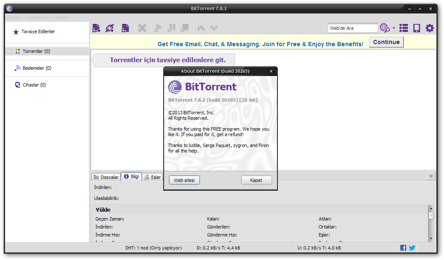Viewport: 444px width, 260px height.
Task: Collapse the detail pane with the chevron button
Action: pyautogui.click(x=431, y=176)
